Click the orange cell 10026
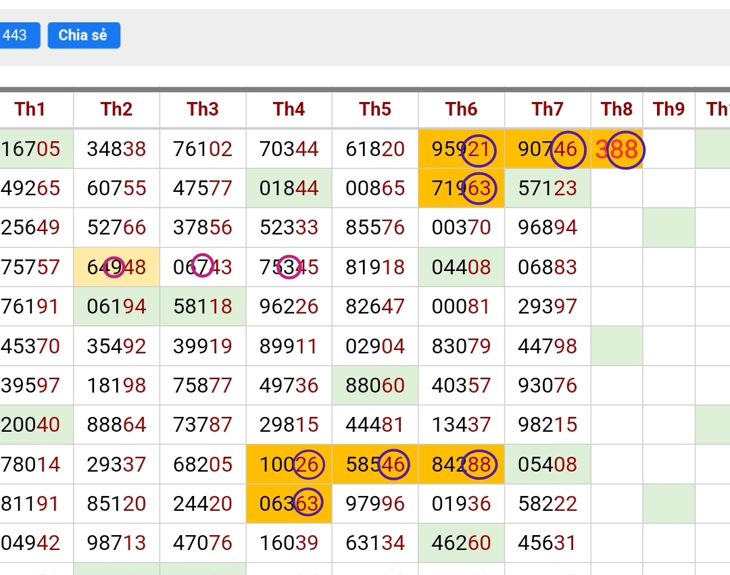The image size is (730, 575). click(289, 464)
